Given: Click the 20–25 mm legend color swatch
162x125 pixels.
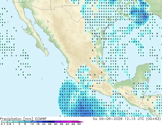Looking at the screenshot, I should [46, 122].
